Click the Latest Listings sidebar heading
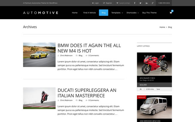 143,46
